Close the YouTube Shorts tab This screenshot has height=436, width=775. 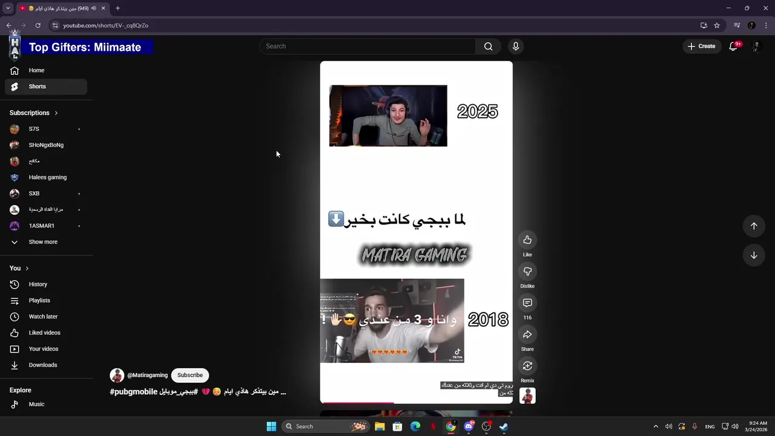point(103,8)
